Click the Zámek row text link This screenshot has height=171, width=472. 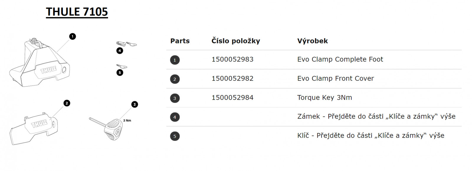click(376, 117)
